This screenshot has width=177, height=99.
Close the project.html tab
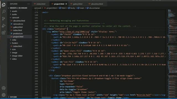click(66, 4)
